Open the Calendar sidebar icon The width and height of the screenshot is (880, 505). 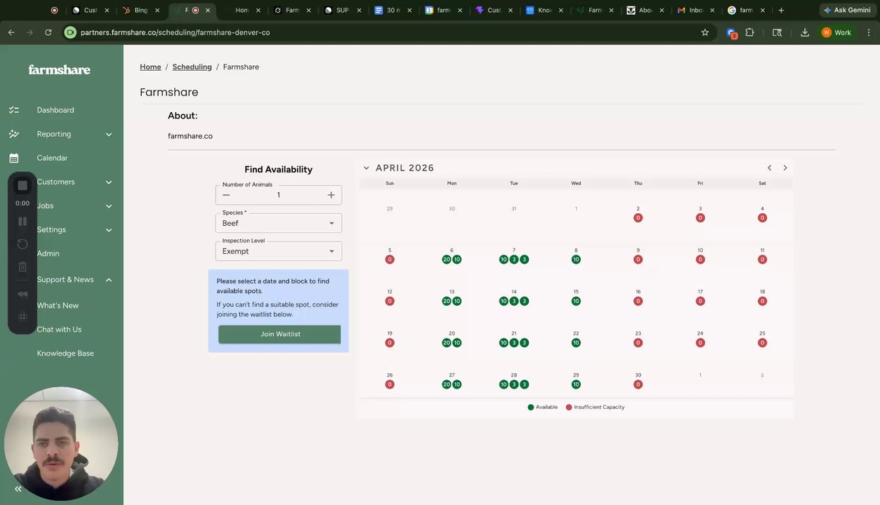click(13, 158)
